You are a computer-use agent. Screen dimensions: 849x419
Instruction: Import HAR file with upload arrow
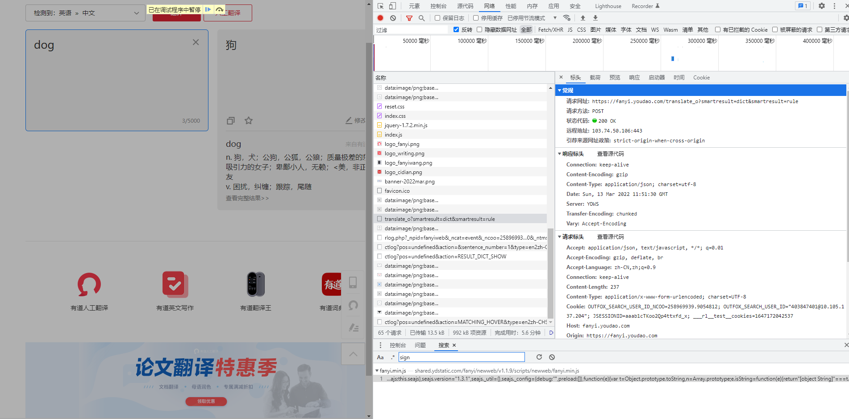[x=583, y=18]
